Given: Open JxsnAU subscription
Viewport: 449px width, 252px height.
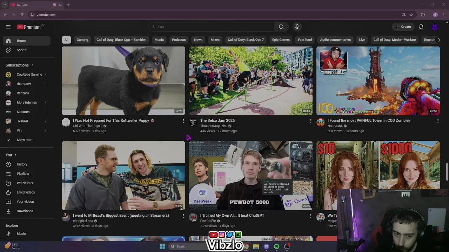Looking at the screenshot, I should pos(27,121).
